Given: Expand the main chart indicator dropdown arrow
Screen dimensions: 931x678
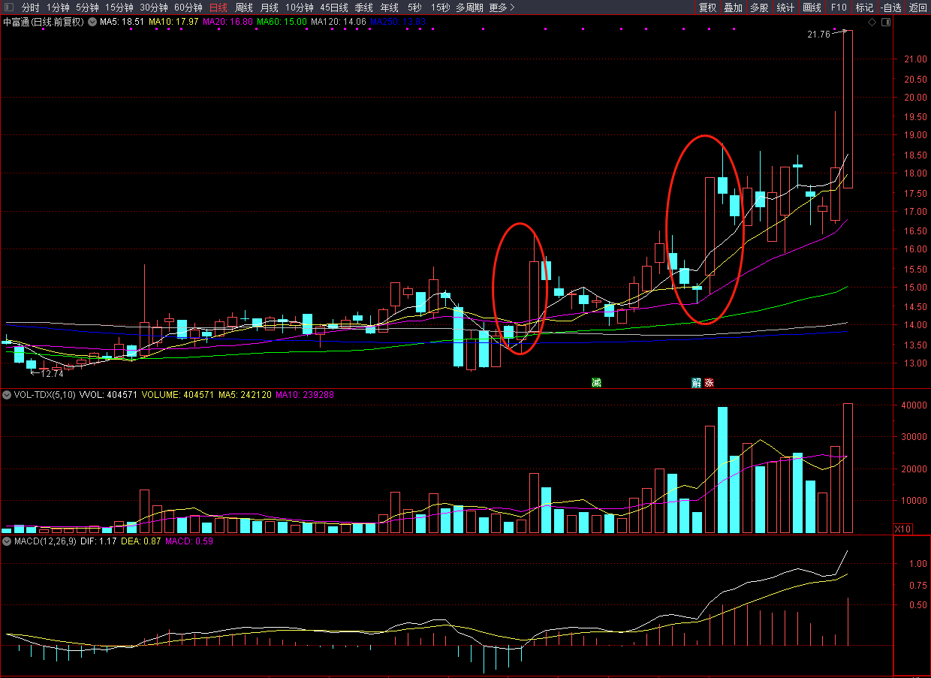Looking at the screenshot, I should pyautogui.click(x=92, y=22).
